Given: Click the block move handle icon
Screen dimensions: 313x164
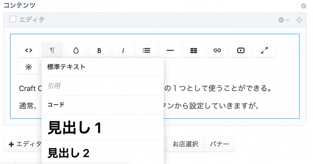Looking at the screenshot, I should pyautogui.click(x=299, y=20).
